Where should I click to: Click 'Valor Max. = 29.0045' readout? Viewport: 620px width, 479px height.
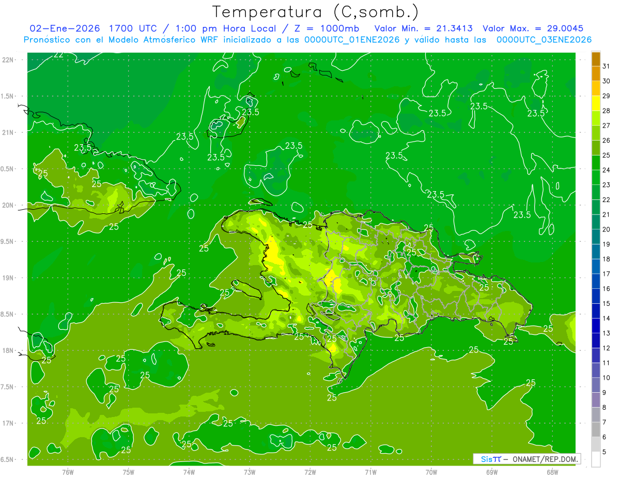533,28
